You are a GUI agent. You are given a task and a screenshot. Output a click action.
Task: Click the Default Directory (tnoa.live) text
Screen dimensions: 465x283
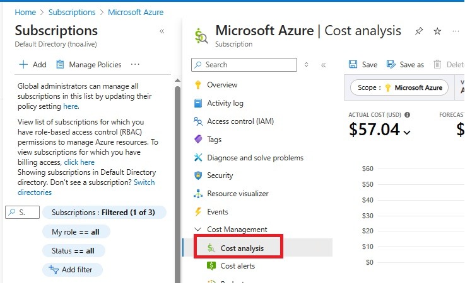tap(56, 44)
